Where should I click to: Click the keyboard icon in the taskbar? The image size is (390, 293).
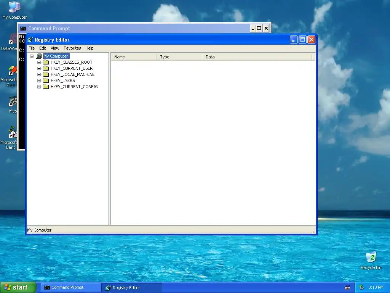[347, 288]
